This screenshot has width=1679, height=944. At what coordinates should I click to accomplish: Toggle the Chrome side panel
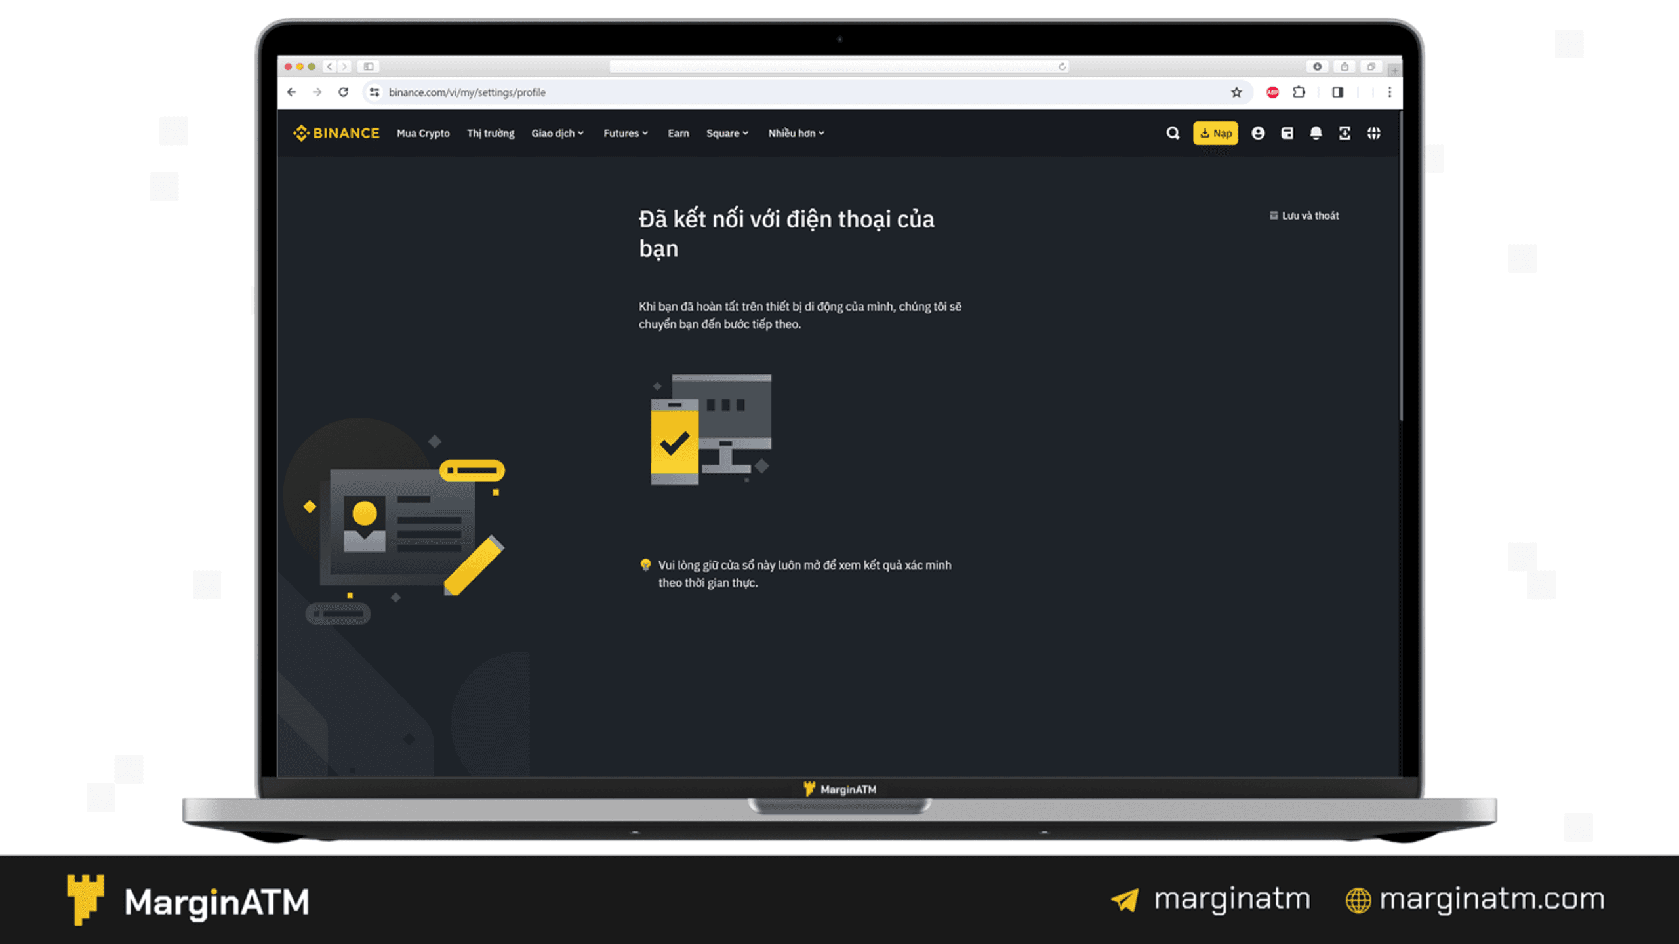pos(1337,92)
